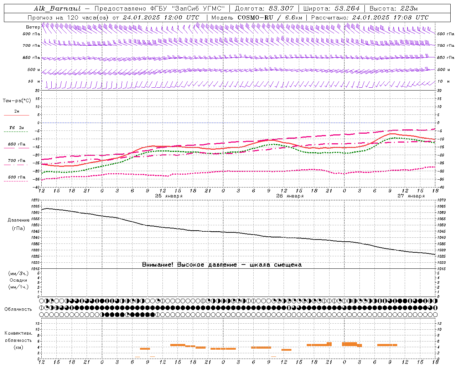
Task: Click 'Внимание! Высокое давление — шкала смещена' warning
Action: click(x=222, y=265)
